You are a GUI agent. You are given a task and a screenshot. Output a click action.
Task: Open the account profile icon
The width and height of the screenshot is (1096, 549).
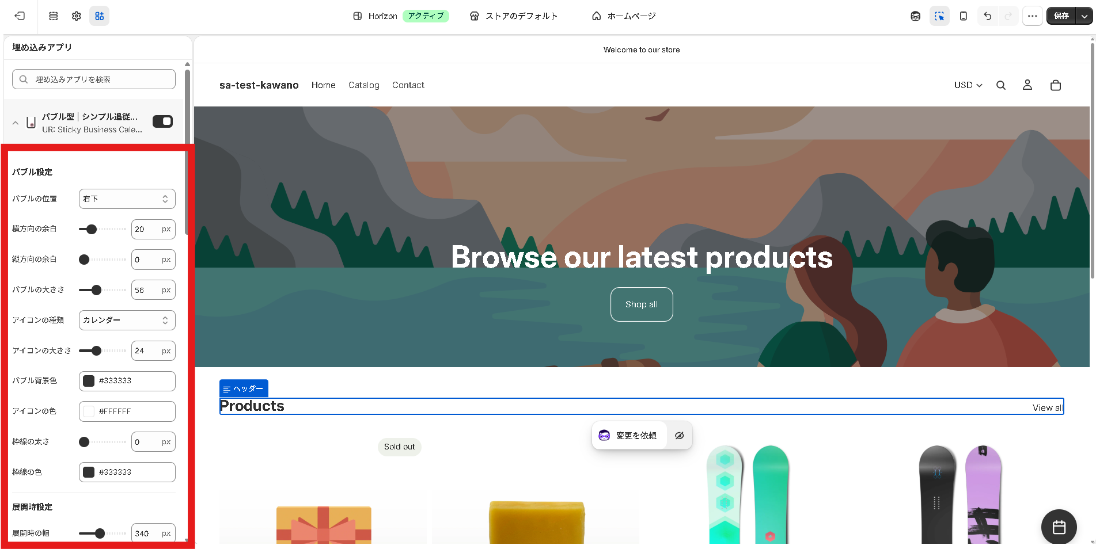point(1027,85)
